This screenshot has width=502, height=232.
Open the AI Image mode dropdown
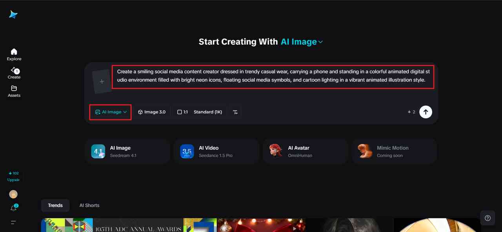click(x=111, y=112)
